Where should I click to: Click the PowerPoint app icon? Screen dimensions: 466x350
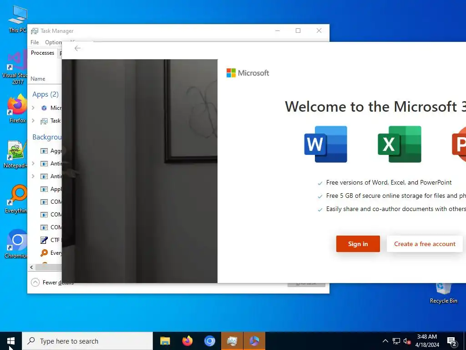coord(459,144)
